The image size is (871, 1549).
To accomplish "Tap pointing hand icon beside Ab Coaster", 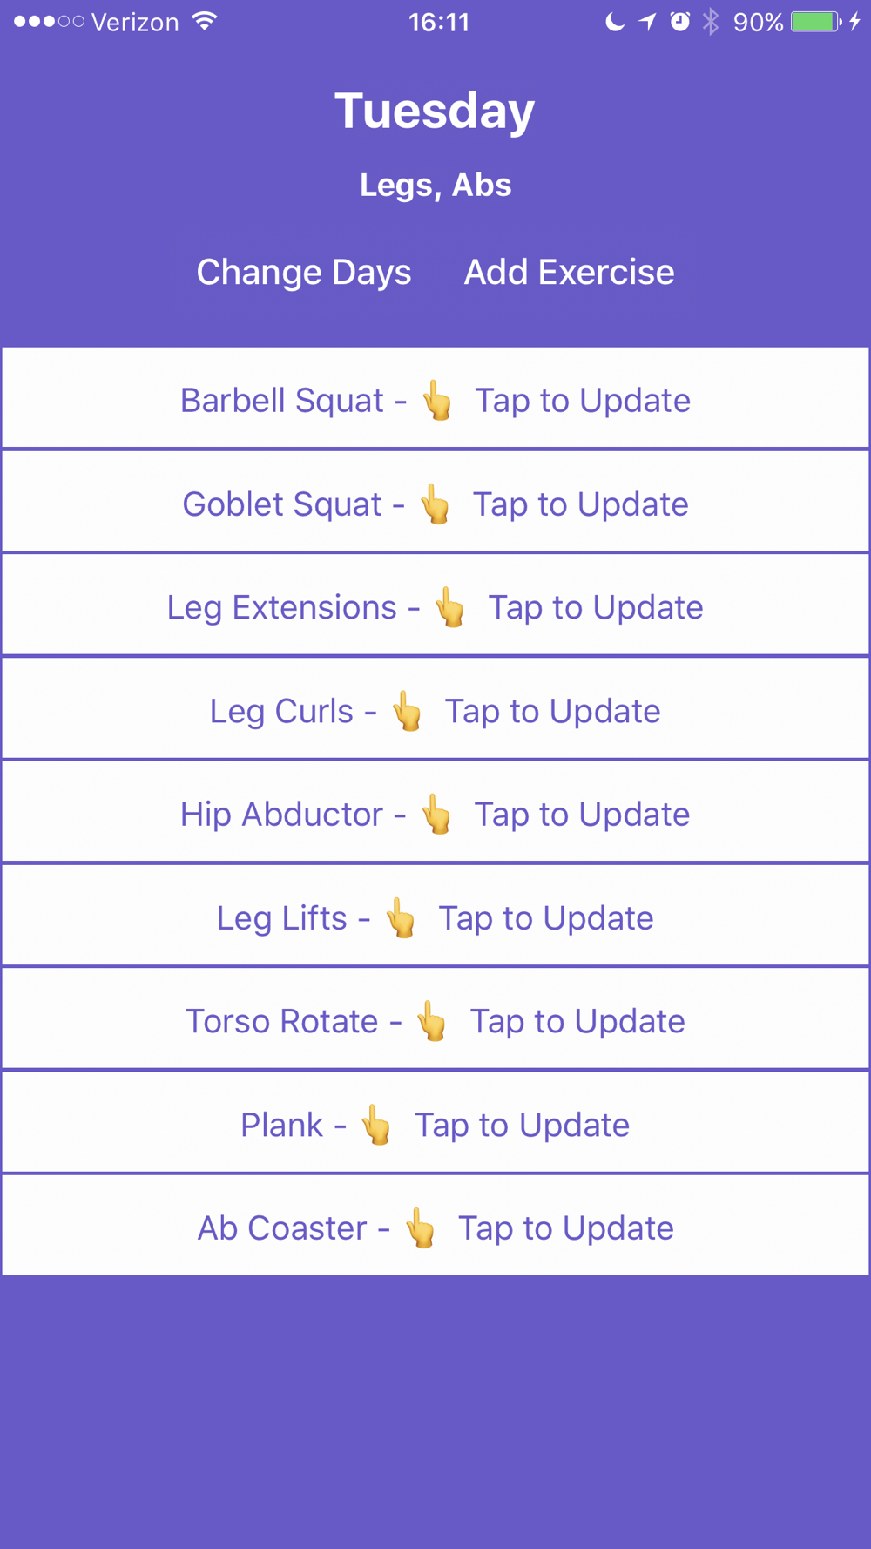I will click(x=420, y=1228).
